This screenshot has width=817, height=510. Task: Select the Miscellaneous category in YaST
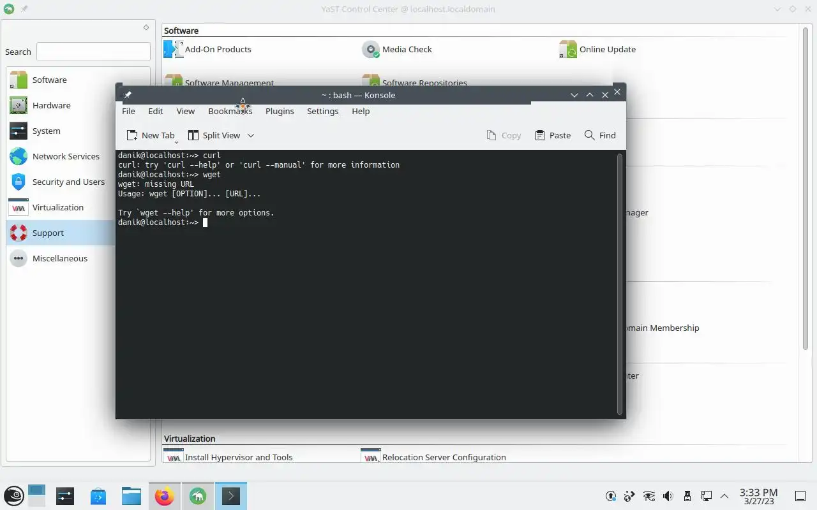click(x=78, y=258)
